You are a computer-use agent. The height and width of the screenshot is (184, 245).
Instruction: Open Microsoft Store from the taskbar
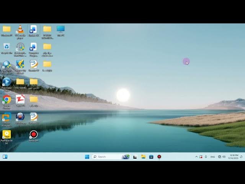point(151,157)
